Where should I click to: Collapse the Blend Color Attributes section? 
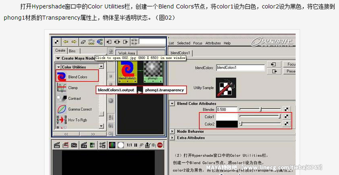[172, 104]
